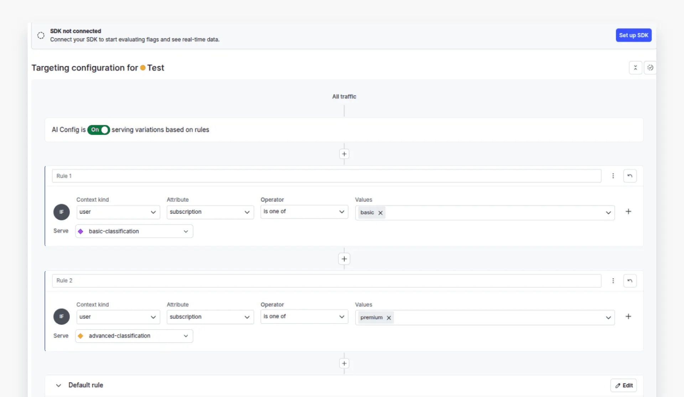
Task: Click the Edit button for Default rule
Action: click(x=623, y=385)
